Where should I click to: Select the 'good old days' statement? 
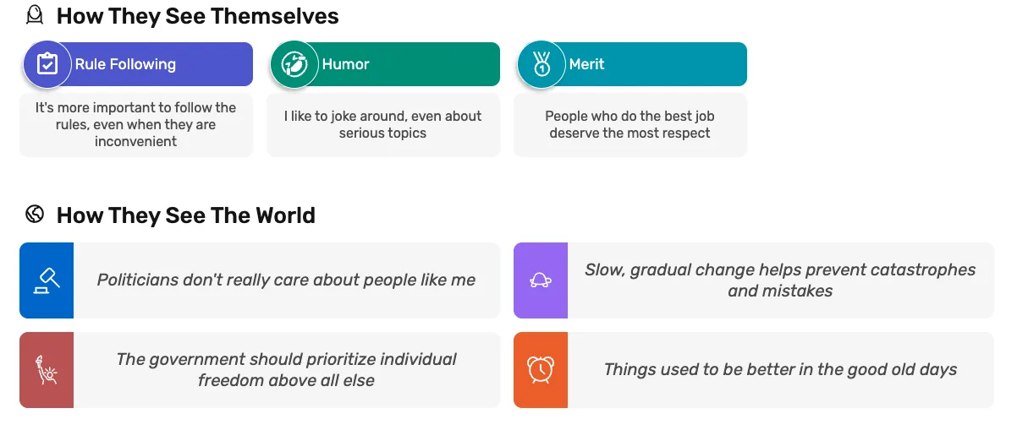pos(779,370)
